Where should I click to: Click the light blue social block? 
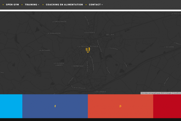11,106
